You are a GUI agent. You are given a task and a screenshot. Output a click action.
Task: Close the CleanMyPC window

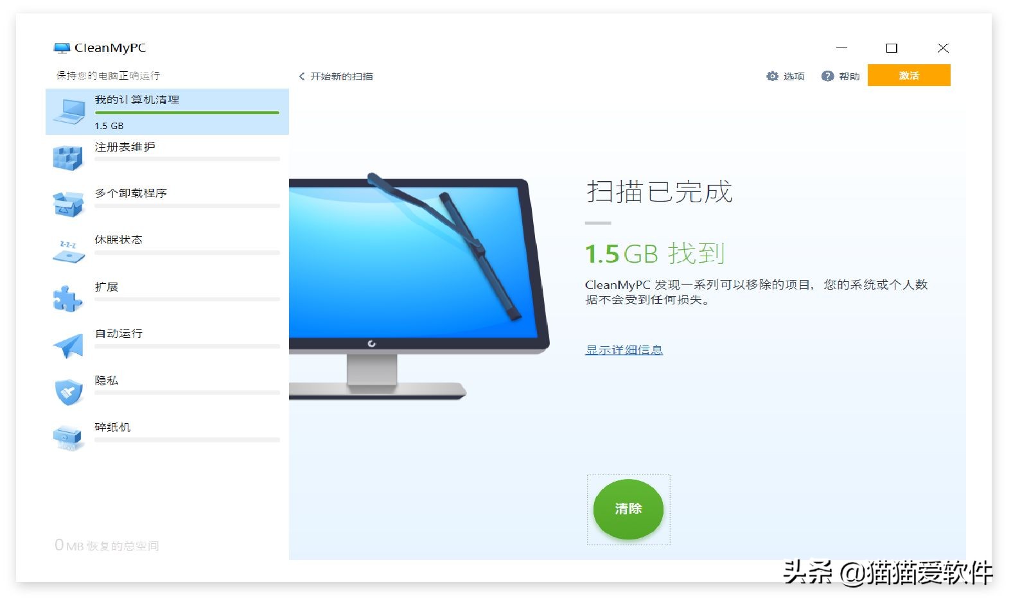point(943,48)
